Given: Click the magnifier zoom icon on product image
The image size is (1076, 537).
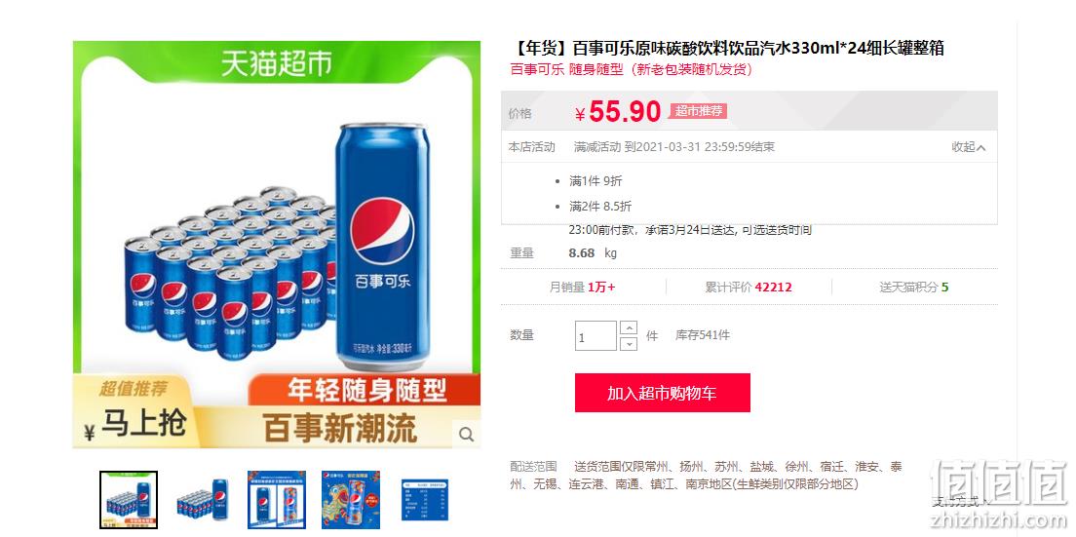Looking at the screenshot, I should pyautogui.click(x=467, y=434).
